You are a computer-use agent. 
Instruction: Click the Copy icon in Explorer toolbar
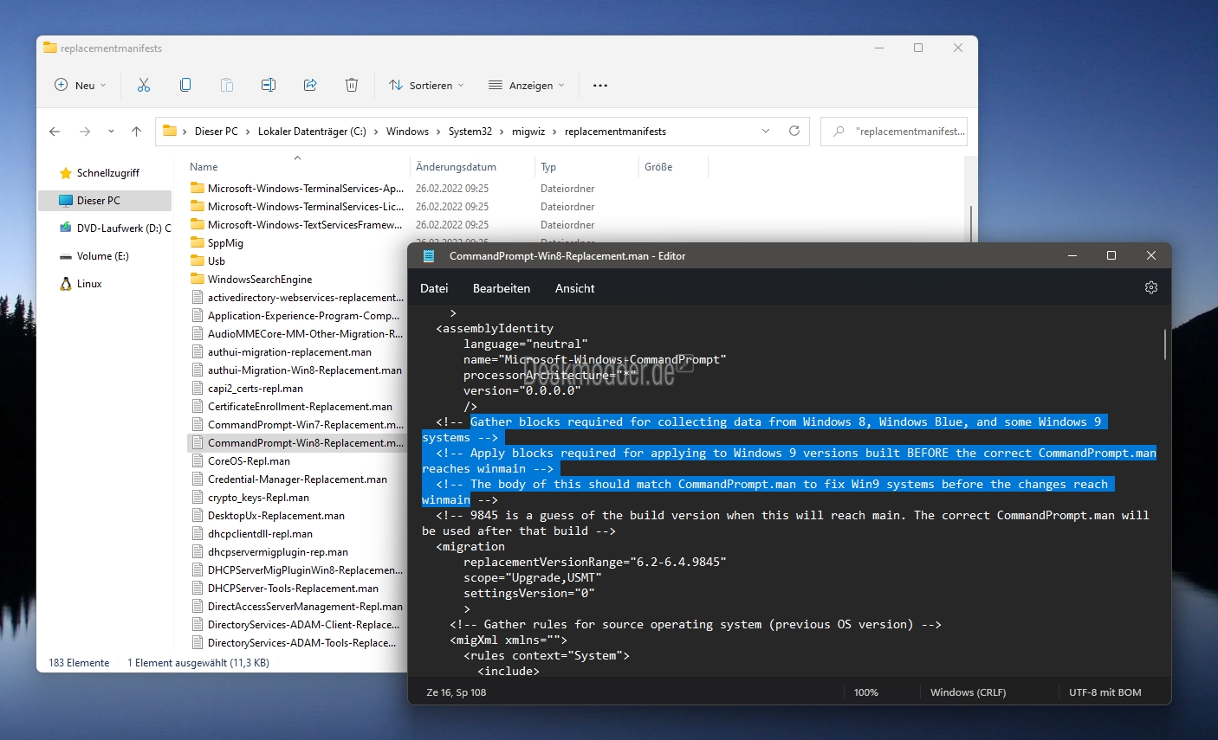point(185,85)
